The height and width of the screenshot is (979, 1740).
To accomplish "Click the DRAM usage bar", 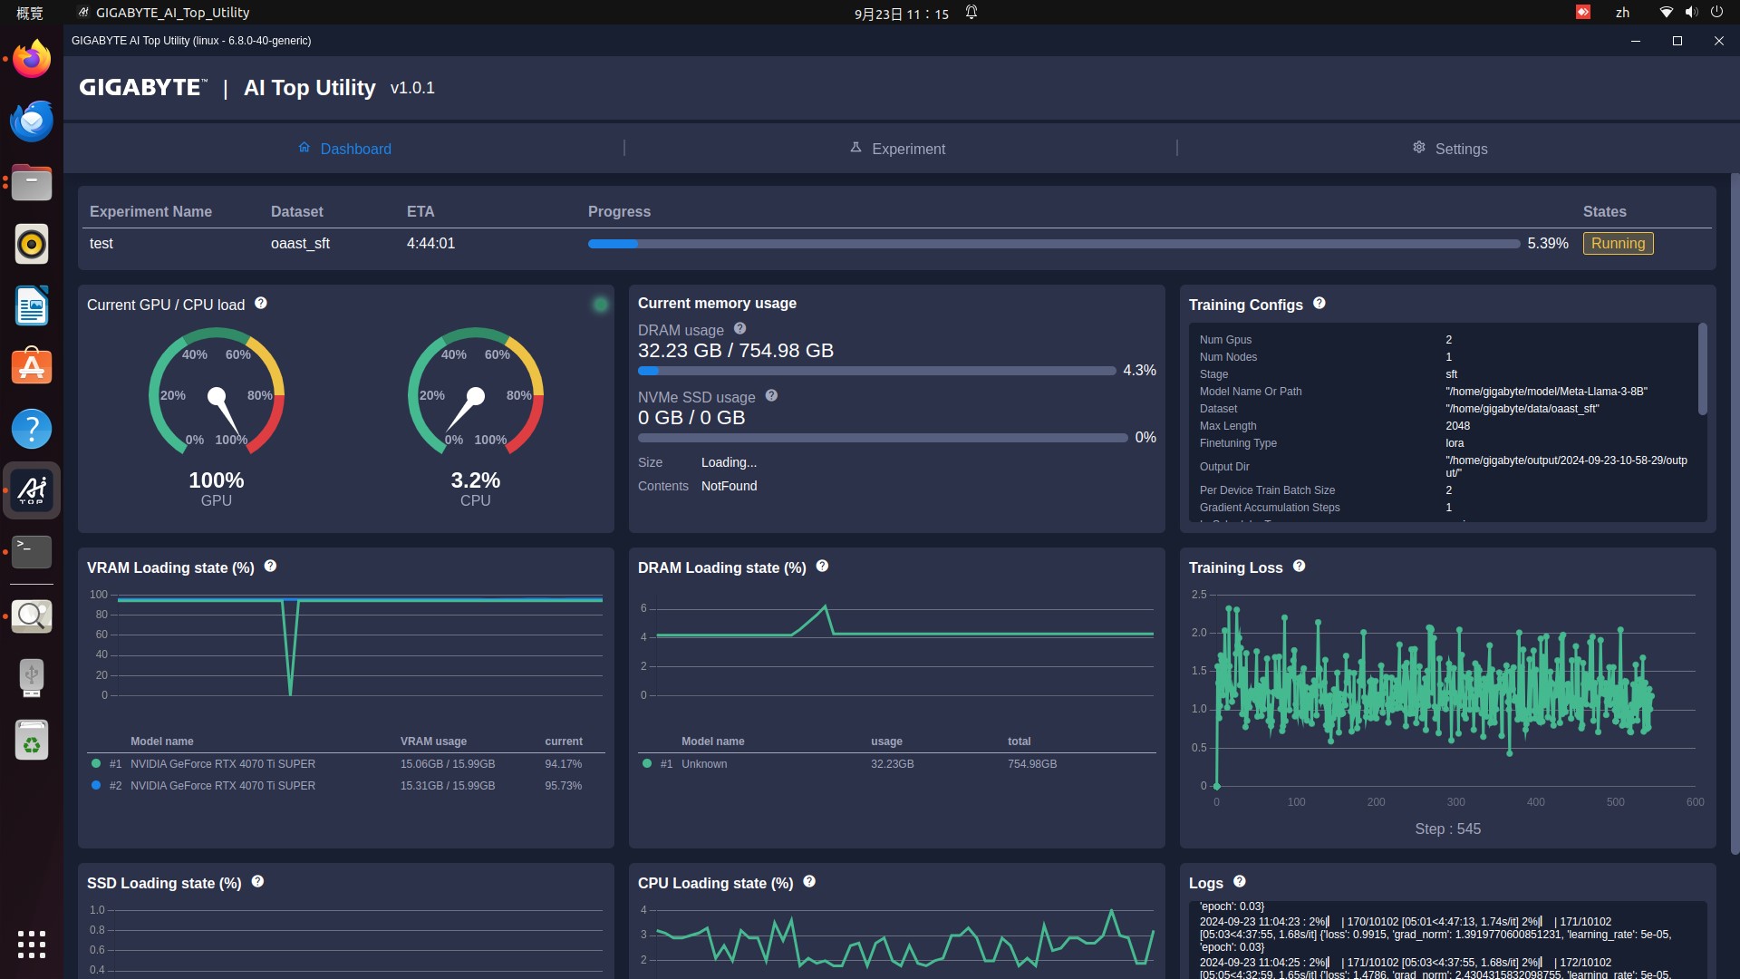I will point(876,371).
